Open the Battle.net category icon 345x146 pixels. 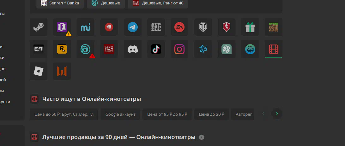(203, 49)
